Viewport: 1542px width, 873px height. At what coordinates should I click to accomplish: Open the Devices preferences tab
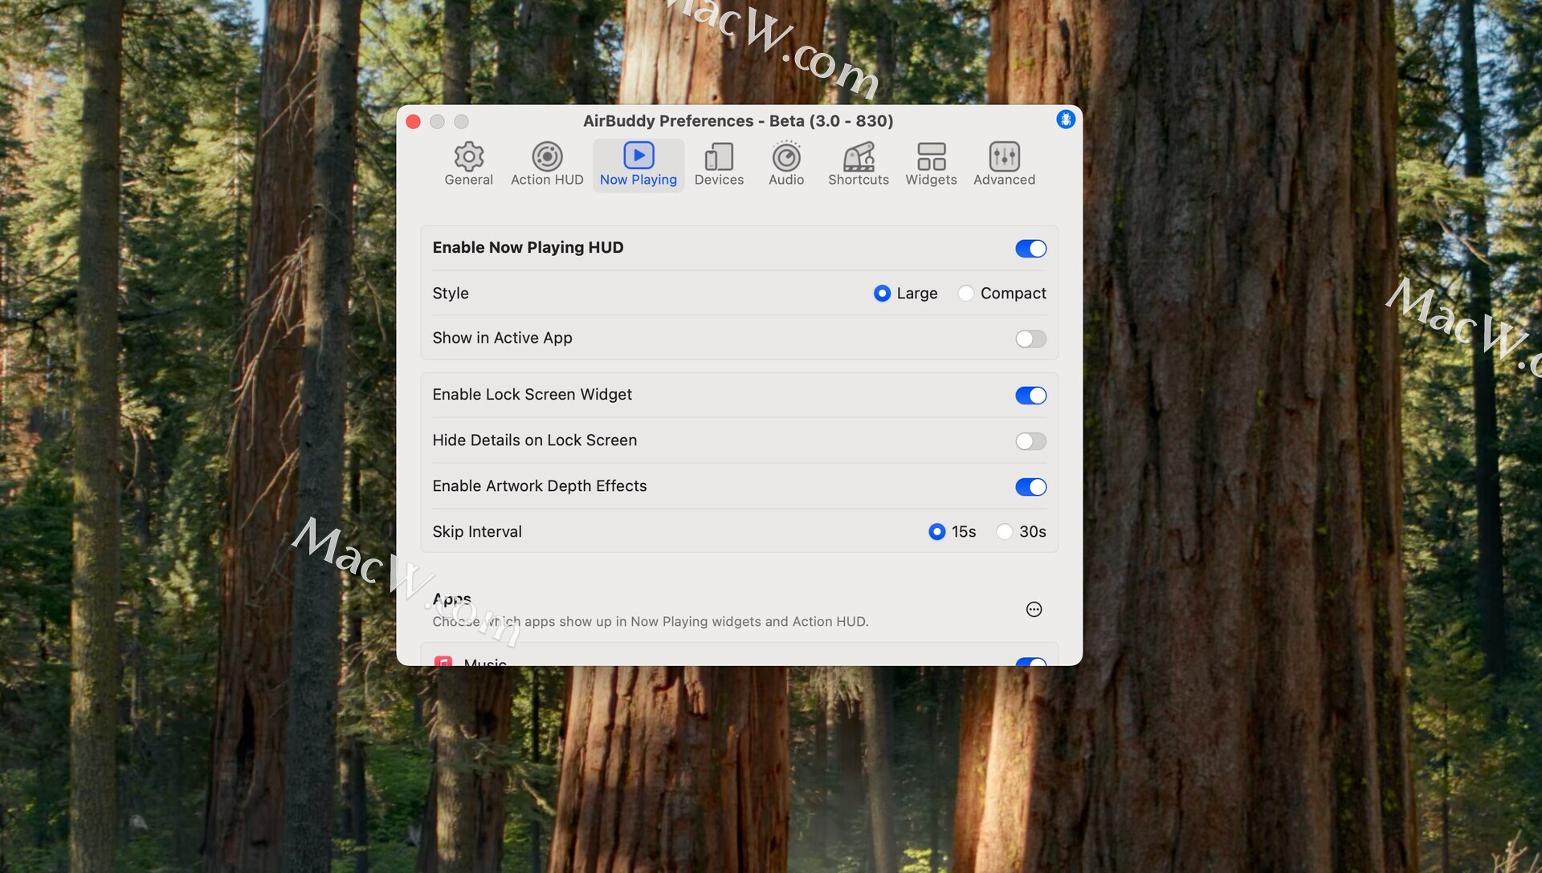click(x=719, y=165)
